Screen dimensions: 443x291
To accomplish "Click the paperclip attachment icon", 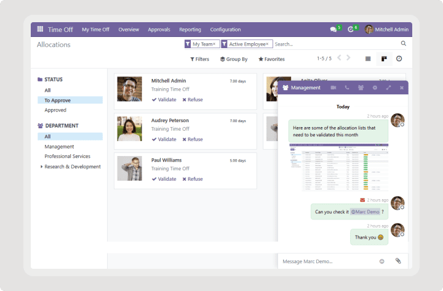I will (x=397, y=261).
